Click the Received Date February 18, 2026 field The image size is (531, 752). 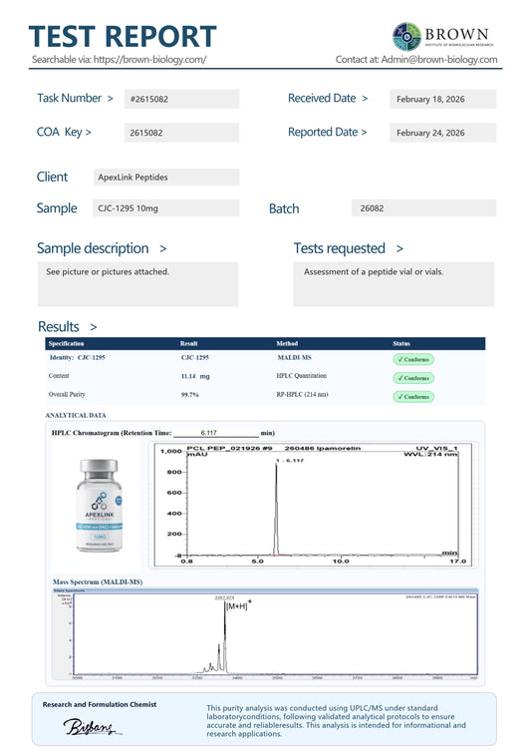coord(442,99)
